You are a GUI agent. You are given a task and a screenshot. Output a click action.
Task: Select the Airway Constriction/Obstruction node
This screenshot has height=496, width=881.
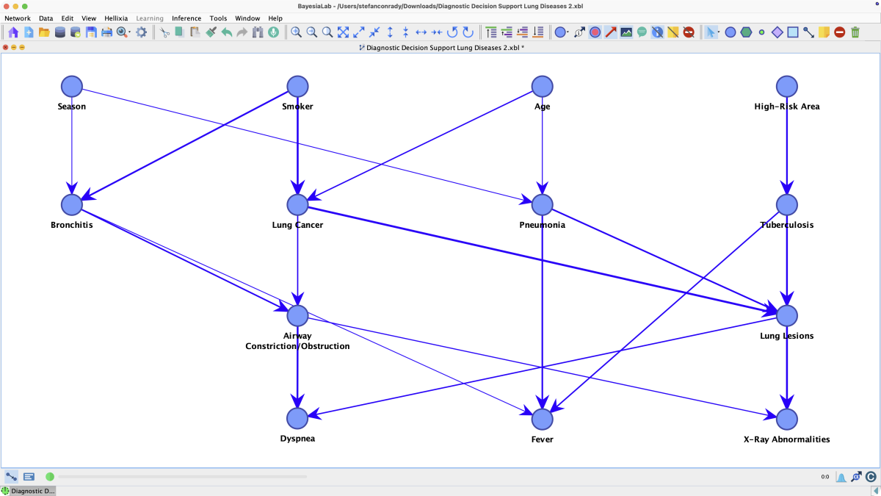297,315
